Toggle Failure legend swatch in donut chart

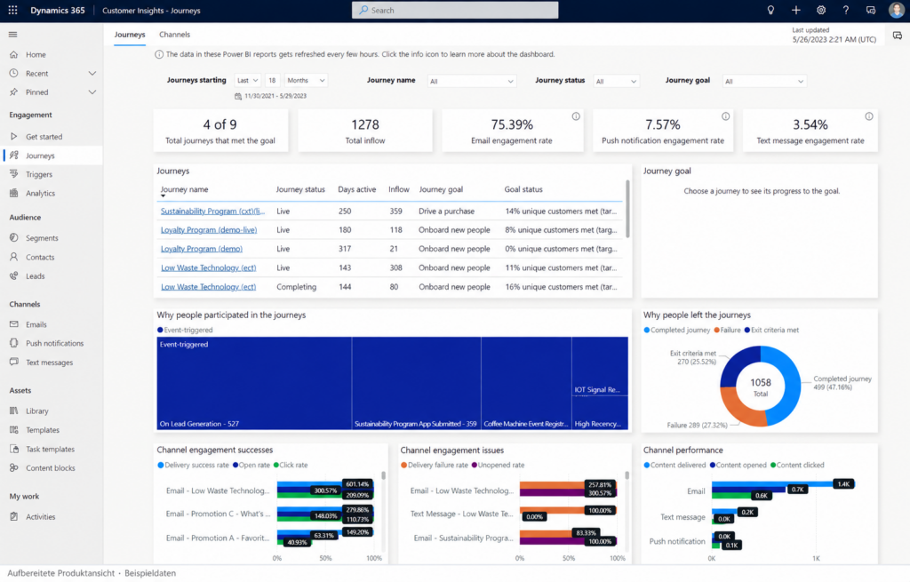click(x=717, y=331)
